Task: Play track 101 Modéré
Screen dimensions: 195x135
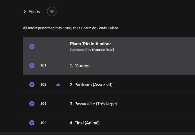Action: click(x=32, y=65)
